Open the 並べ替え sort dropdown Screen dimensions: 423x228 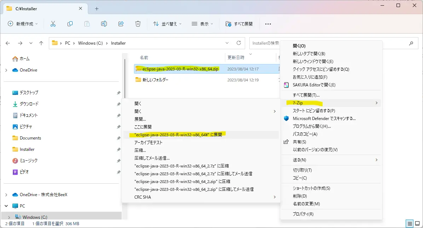167,24
